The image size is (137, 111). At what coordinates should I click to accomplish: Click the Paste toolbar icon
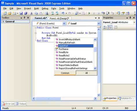click(x=41, y=13)
